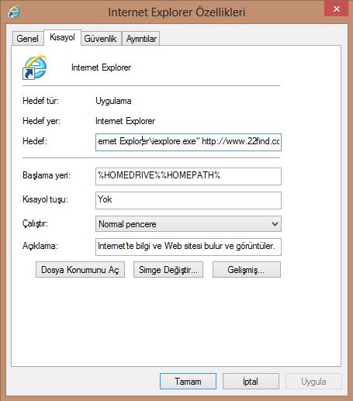Click Dosya Konumunu Aç button
Viewport: 353px width, 401px height.
(x=80, y=270)
